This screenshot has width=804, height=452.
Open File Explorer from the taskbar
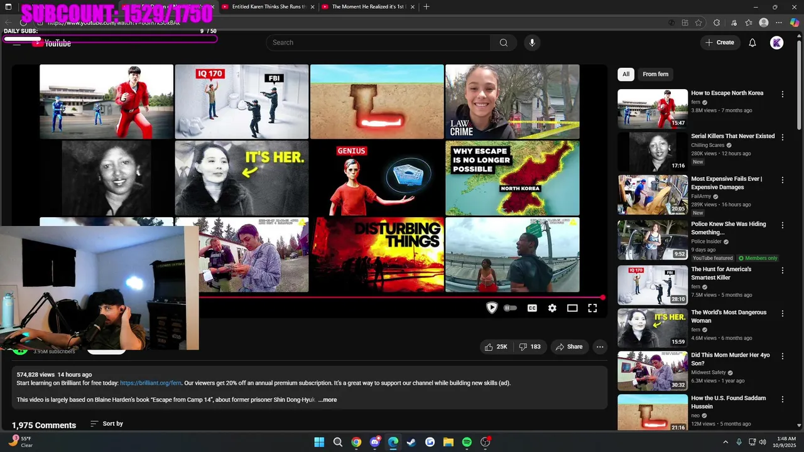[x=448, y=442]
